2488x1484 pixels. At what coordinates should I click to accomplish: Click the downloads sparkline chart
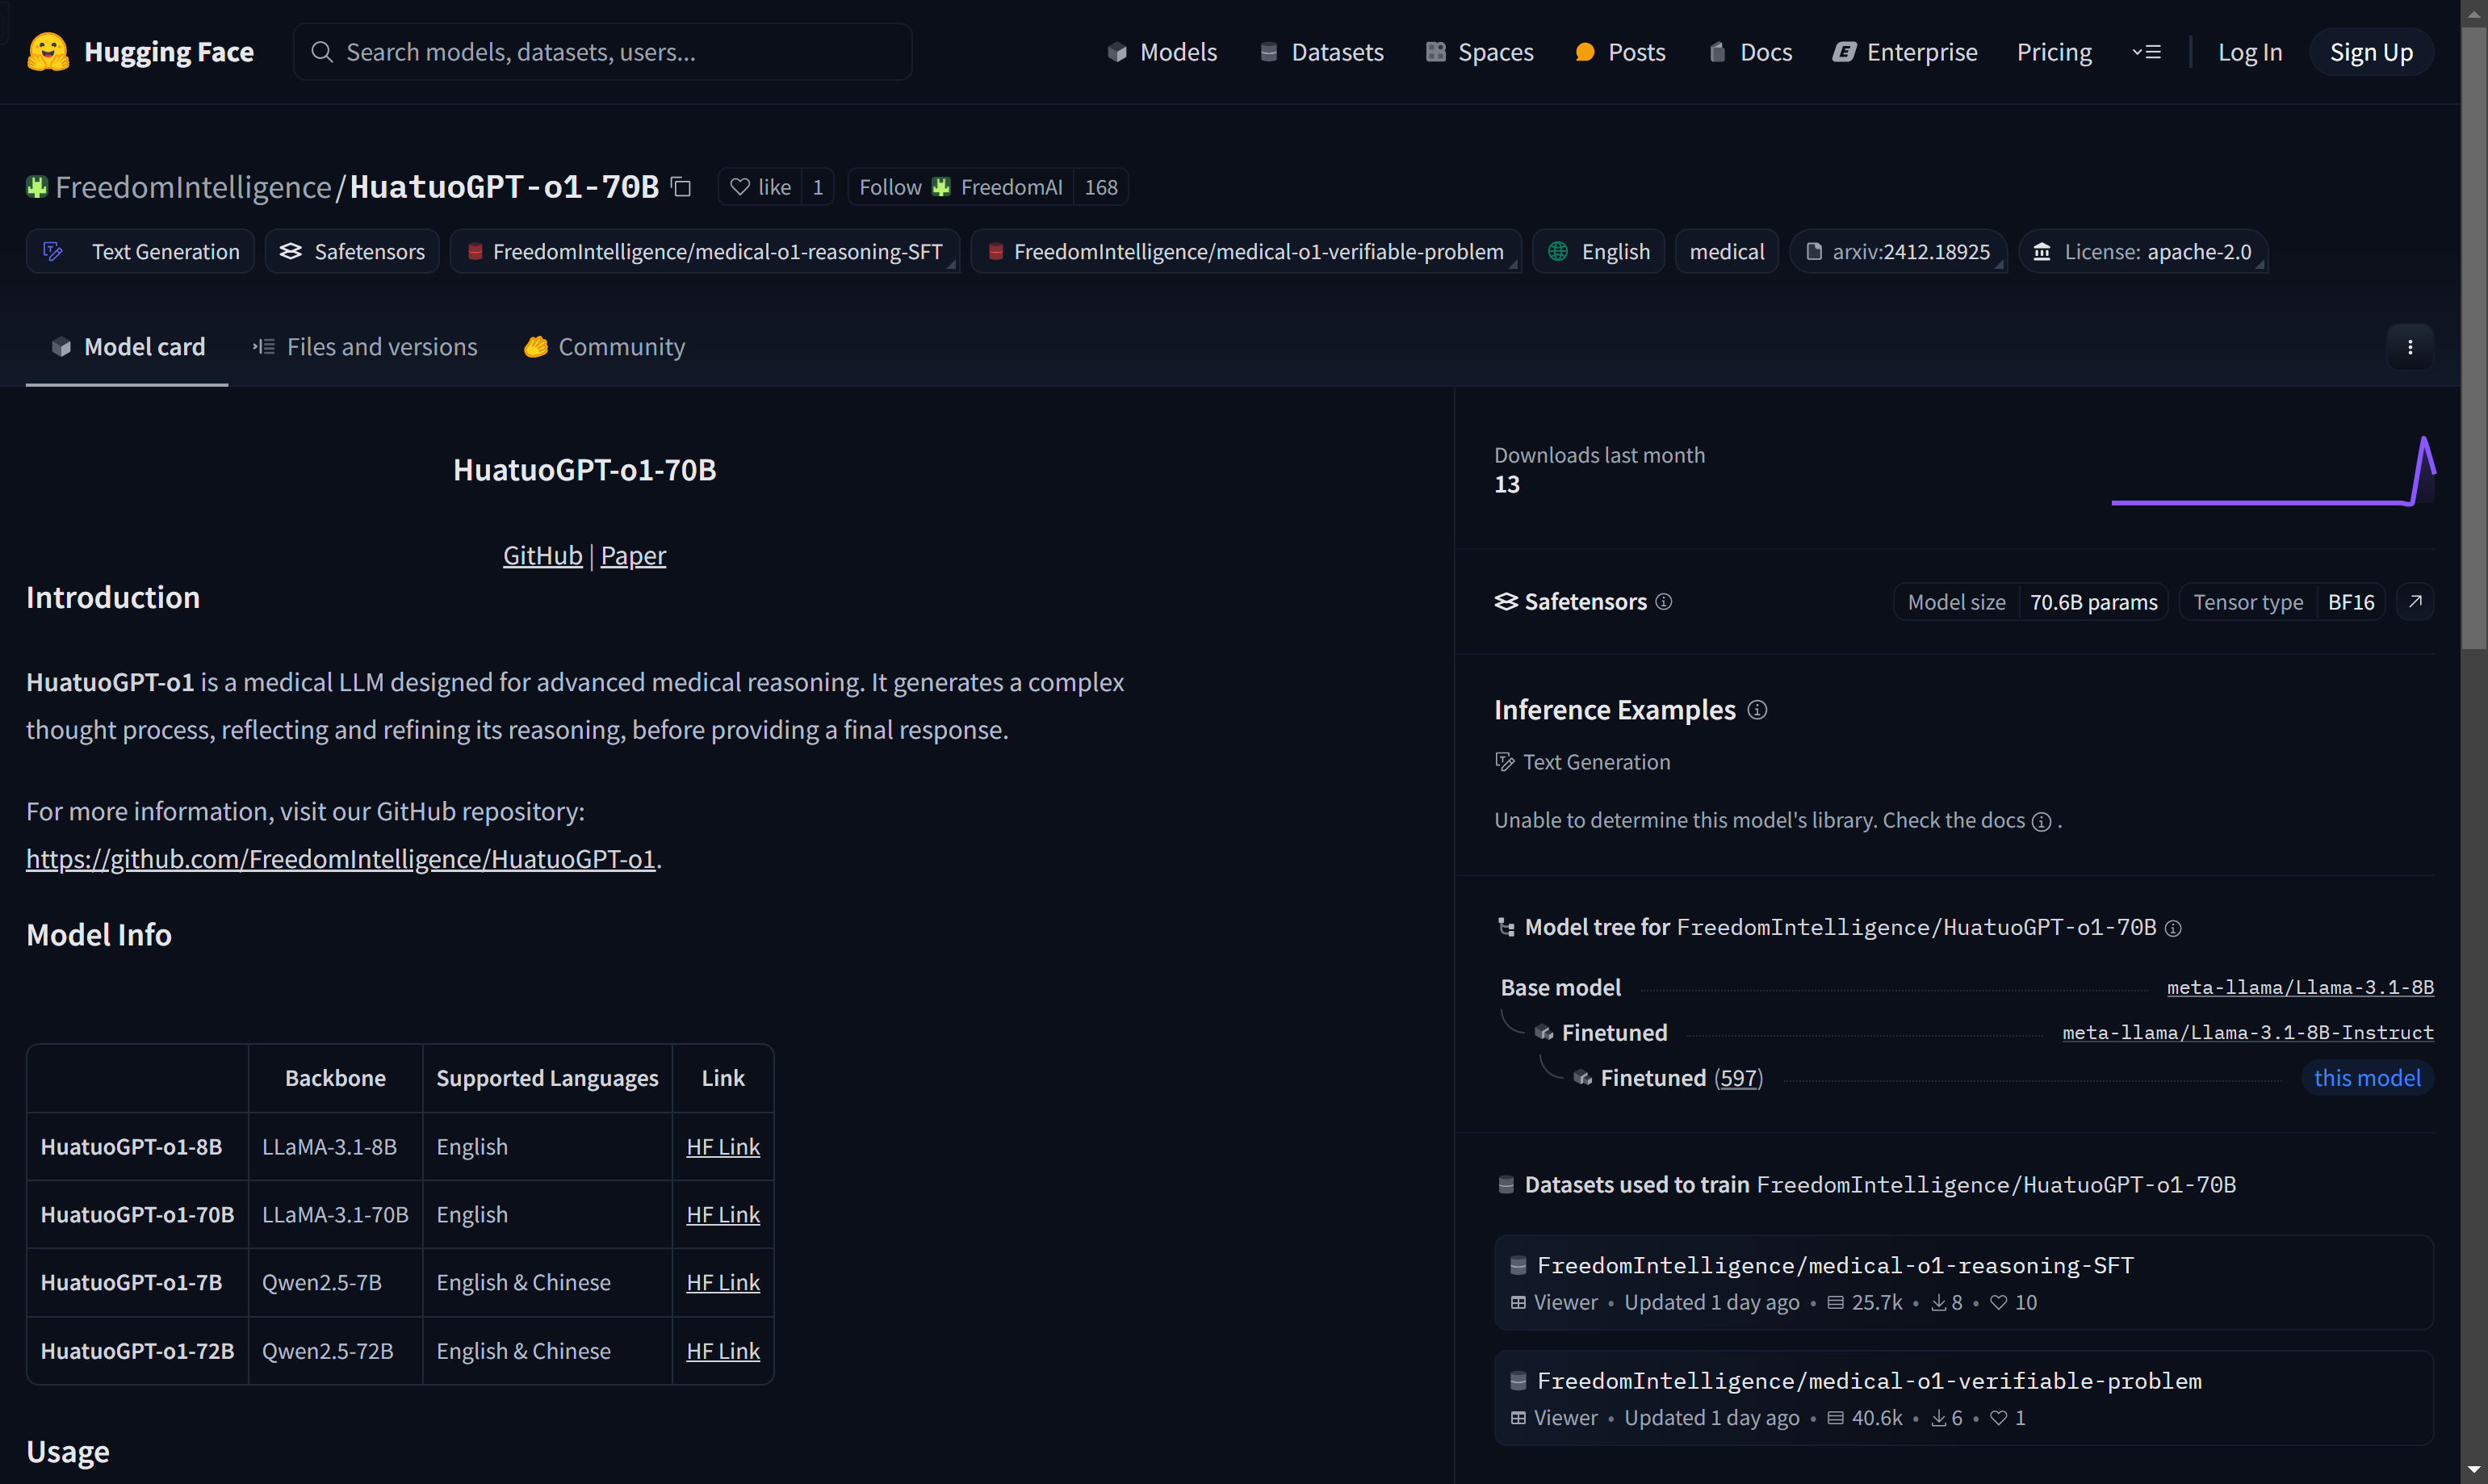(x=2273, y=470)
